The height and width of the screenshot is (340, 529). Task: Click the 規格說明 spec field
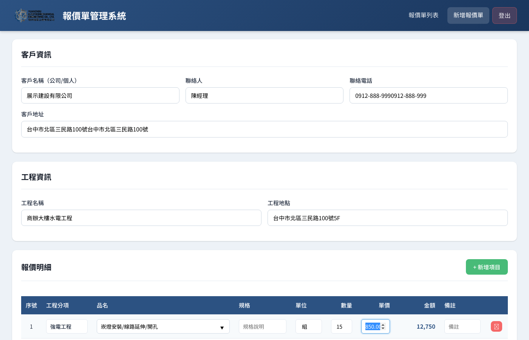coord(262,326)
